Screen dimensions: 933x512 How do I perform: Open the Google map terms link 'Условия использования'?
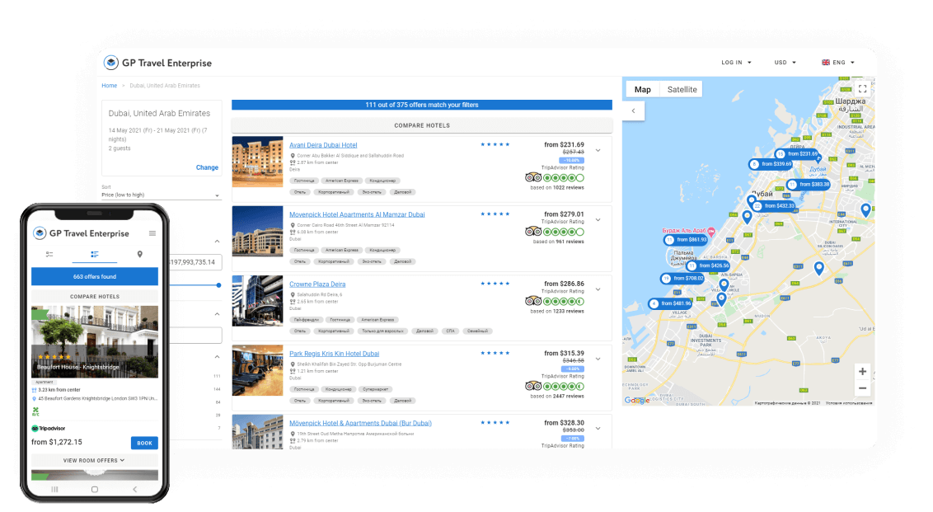click(x=849, y=403)
